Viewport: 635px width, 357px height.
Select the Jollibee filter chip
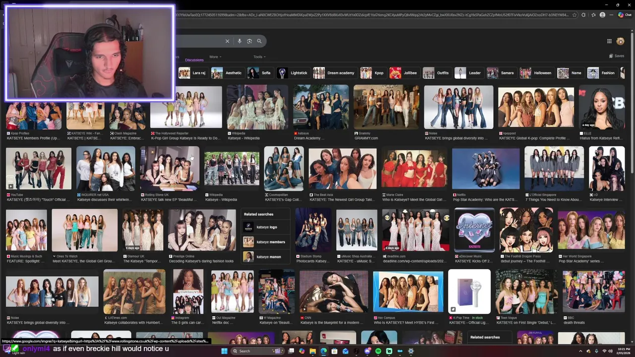[x=404, y=73]
